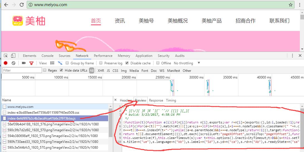Open the Console panel tab
The height and width of the screenshot is (152, 304).
(47, 55)
